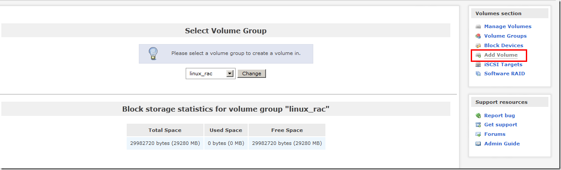The height and width of the screenshot is (170, 561).
Task: Go to Volume Groups page
Action: click(505, 36)
